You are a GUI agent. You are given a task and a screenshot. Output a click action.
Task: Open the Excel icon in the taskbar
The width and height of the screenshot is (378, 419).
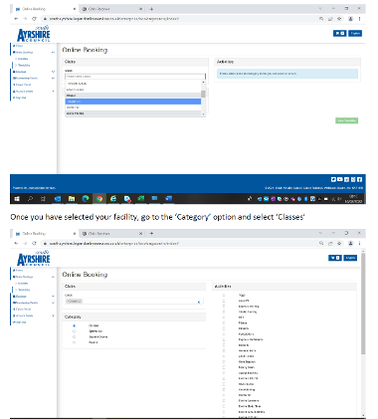click(141, 198)
